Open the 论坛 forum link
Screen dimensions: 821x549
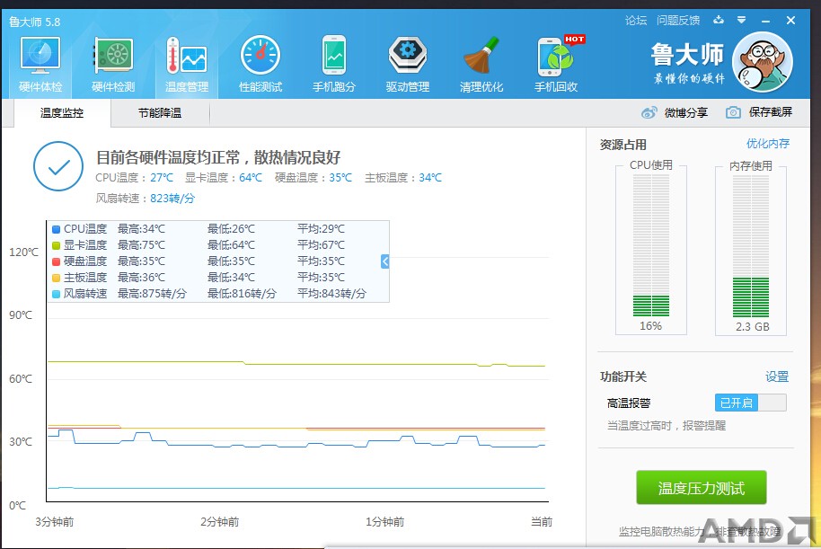click(636, 21)
